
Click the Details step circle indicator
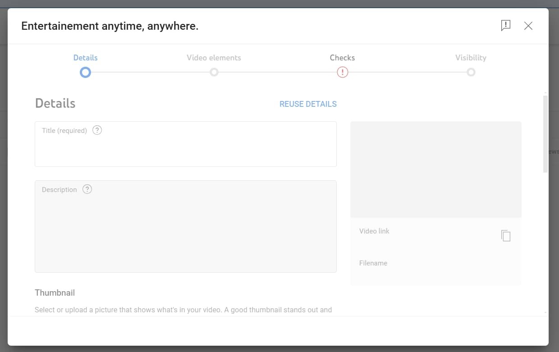click(85, 72)
